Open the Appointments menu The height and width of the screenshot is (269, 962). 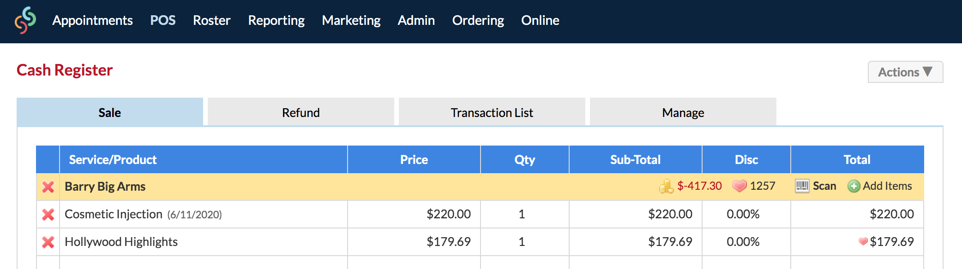click(92, 20)
